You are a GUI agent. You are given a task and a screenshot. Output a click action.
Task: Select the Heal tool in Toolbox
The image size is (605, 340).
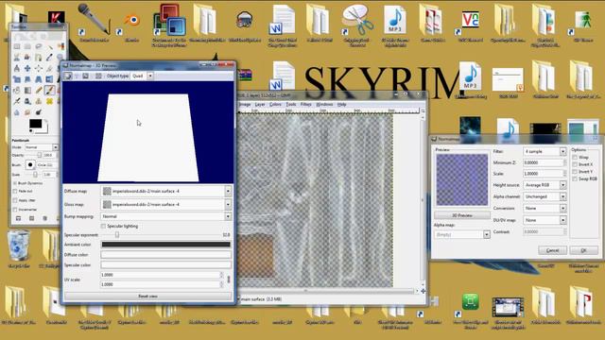49,101
